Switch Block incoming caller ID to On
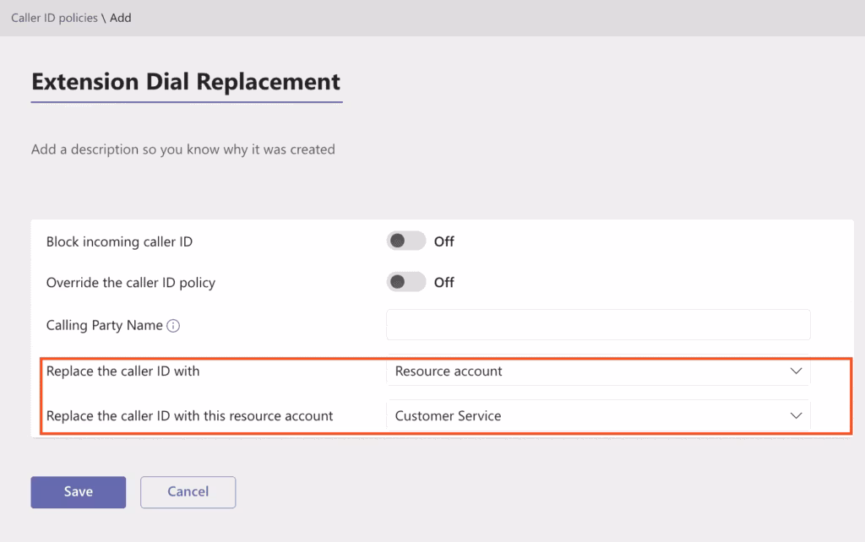865x542 pixels. click(x=405, y=241)
